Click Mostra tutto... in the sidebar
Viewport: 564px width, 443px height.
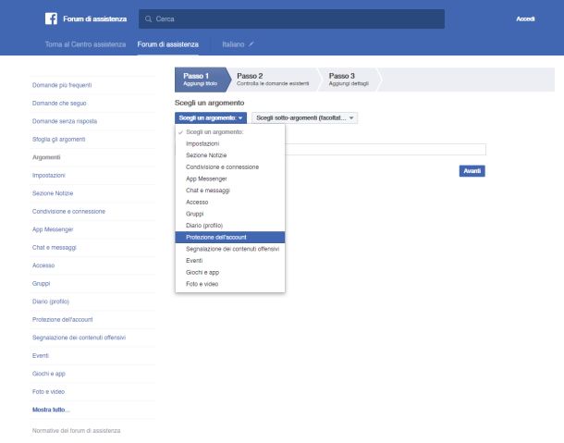(x=51, y=410)
